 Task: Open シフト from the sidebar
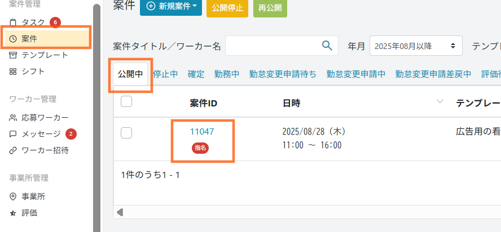tap(33, 72)
